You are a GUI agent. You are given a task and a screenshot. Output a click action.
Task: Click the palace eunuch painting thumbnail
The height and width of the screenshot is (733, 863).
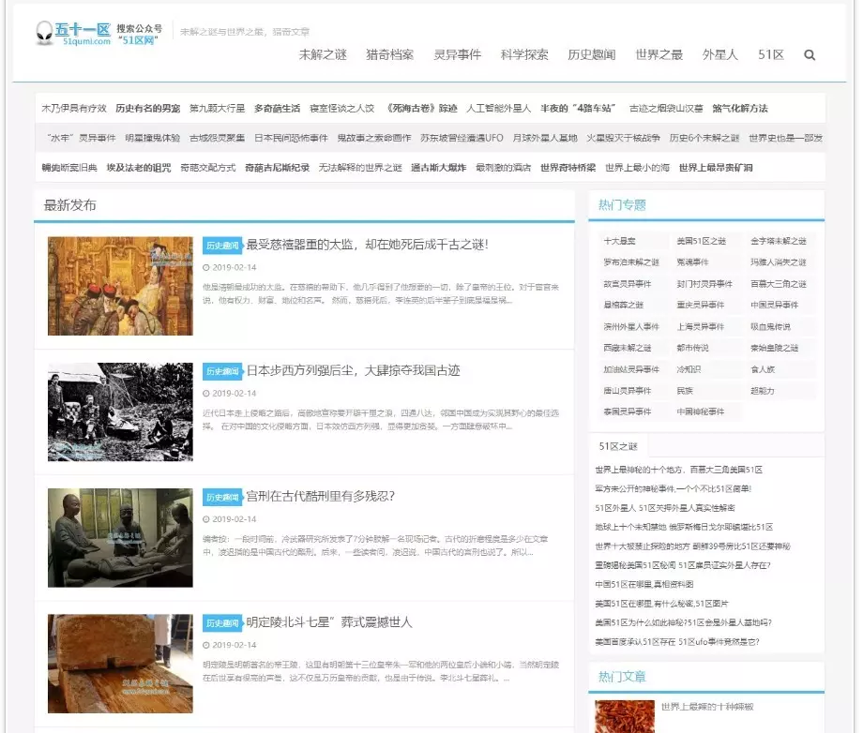120,286
